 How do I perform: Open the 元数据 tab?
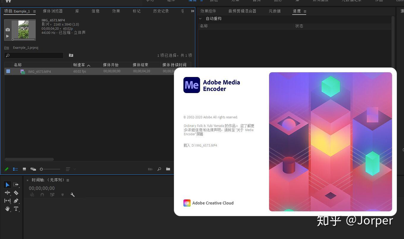(x=275, y=11)
